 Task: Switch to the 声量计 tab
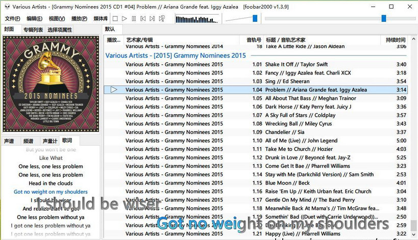coord(50,141)
